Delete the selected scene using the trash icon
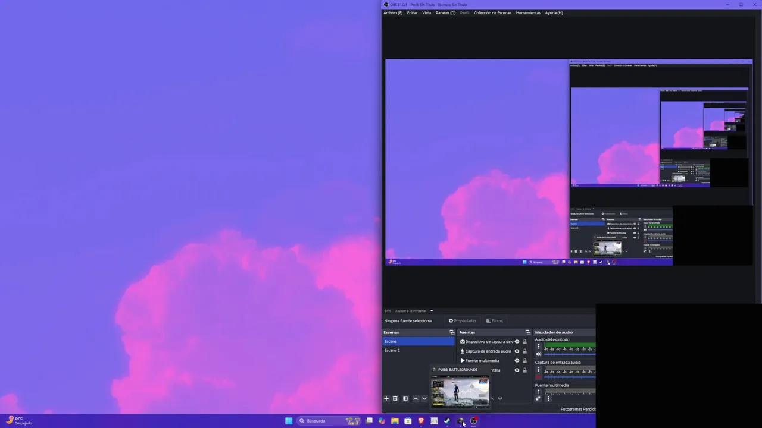 (x=395, y=398)
